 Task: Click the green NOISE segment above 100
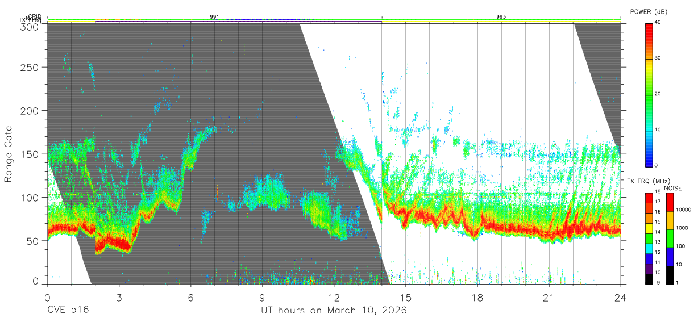coord(670,238)
